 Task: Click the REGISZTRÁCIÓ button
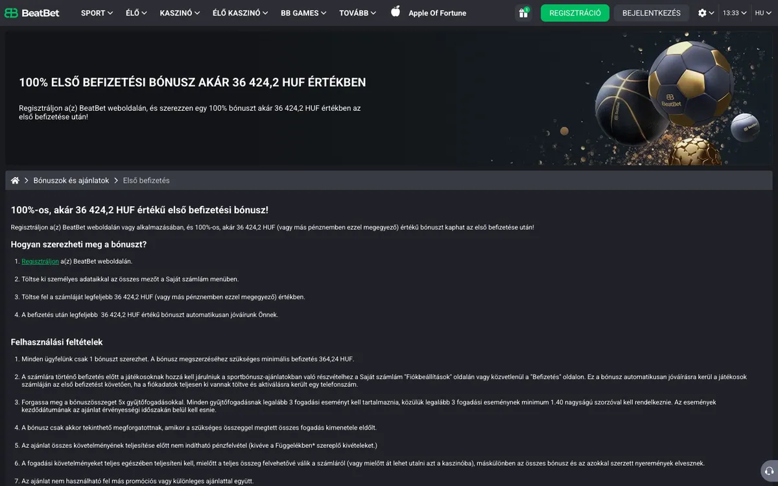(x=575, y=13)
